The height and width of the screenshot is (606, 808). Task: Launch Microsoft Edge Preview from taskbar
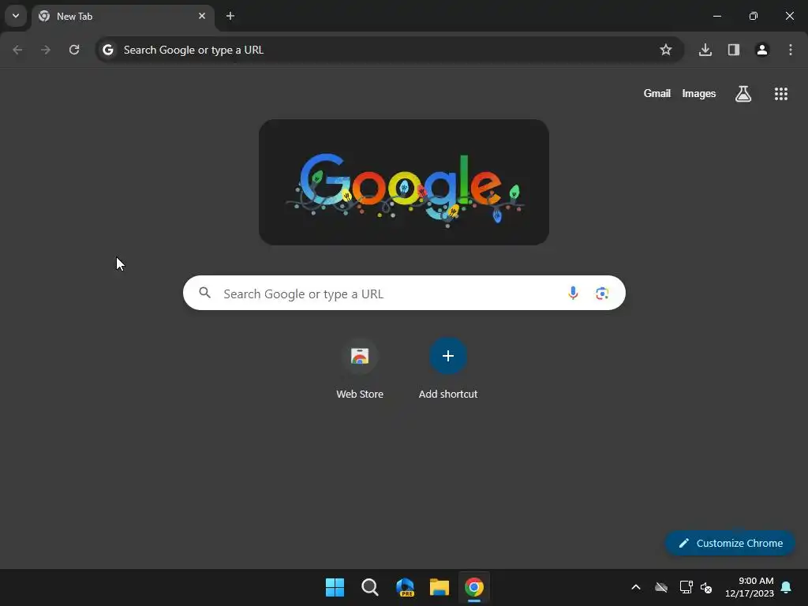(405, 587)
